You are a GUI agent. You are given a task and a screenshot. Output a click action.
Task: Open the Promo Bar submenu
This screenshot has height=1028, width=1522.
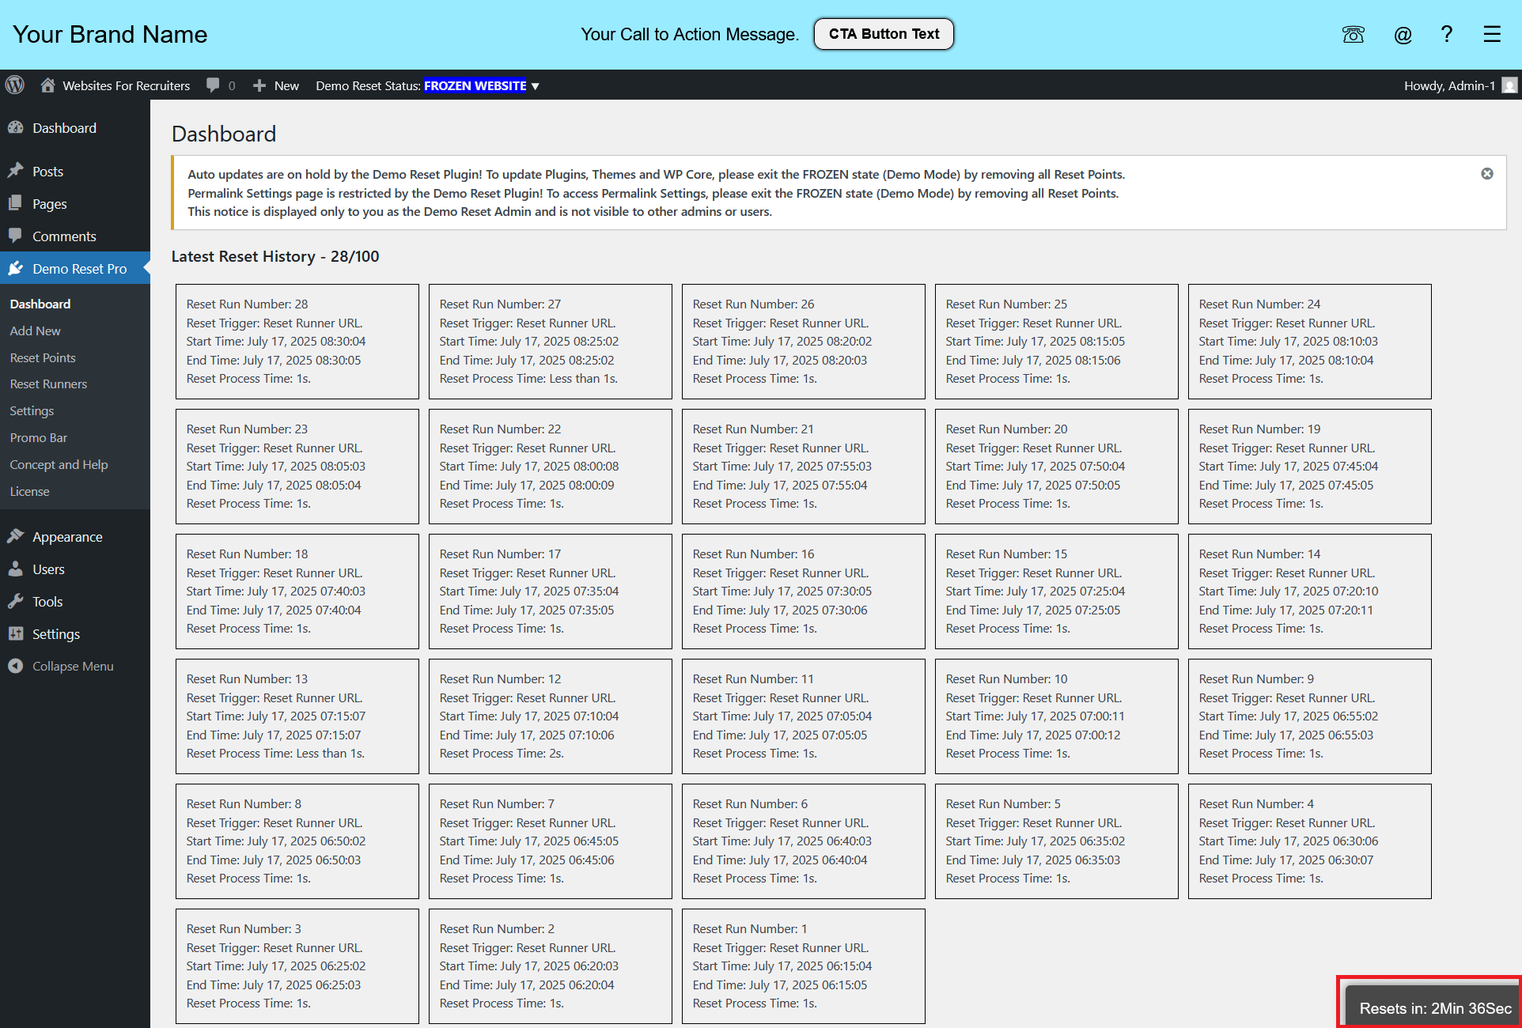(x=39, y=437)
